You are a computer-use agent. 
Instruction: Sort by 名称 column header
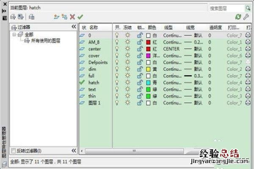(x=94, y=27)
